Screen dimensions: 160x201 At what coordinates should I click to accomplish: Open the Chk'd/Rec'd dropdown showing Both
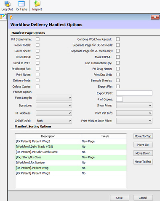(x=54, y=121)
